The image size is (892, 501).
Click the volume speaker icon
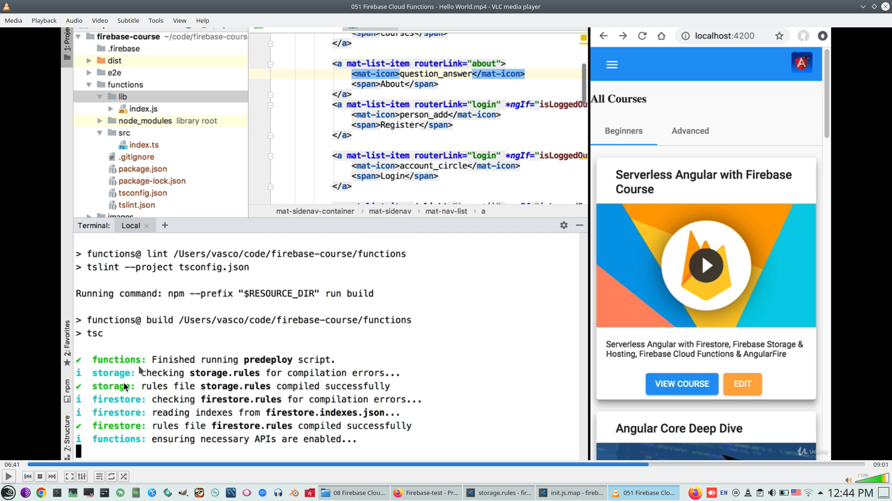point(848,480)
